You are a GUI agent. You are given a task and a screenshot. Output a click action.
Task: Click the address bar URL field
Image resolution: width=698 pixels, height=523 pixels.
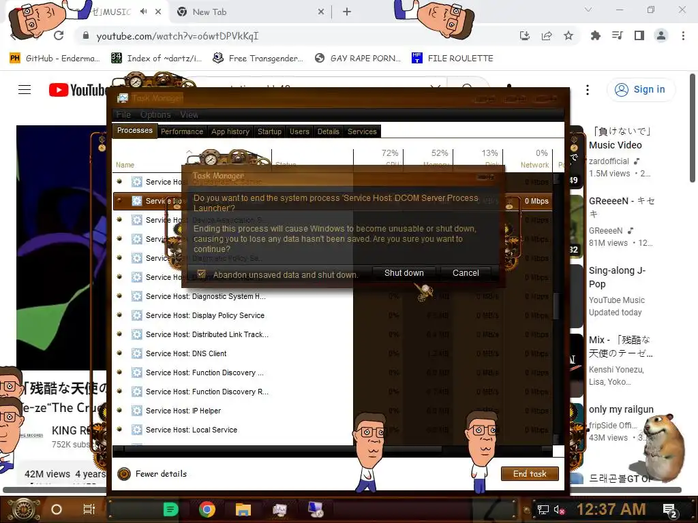point(294,36)
